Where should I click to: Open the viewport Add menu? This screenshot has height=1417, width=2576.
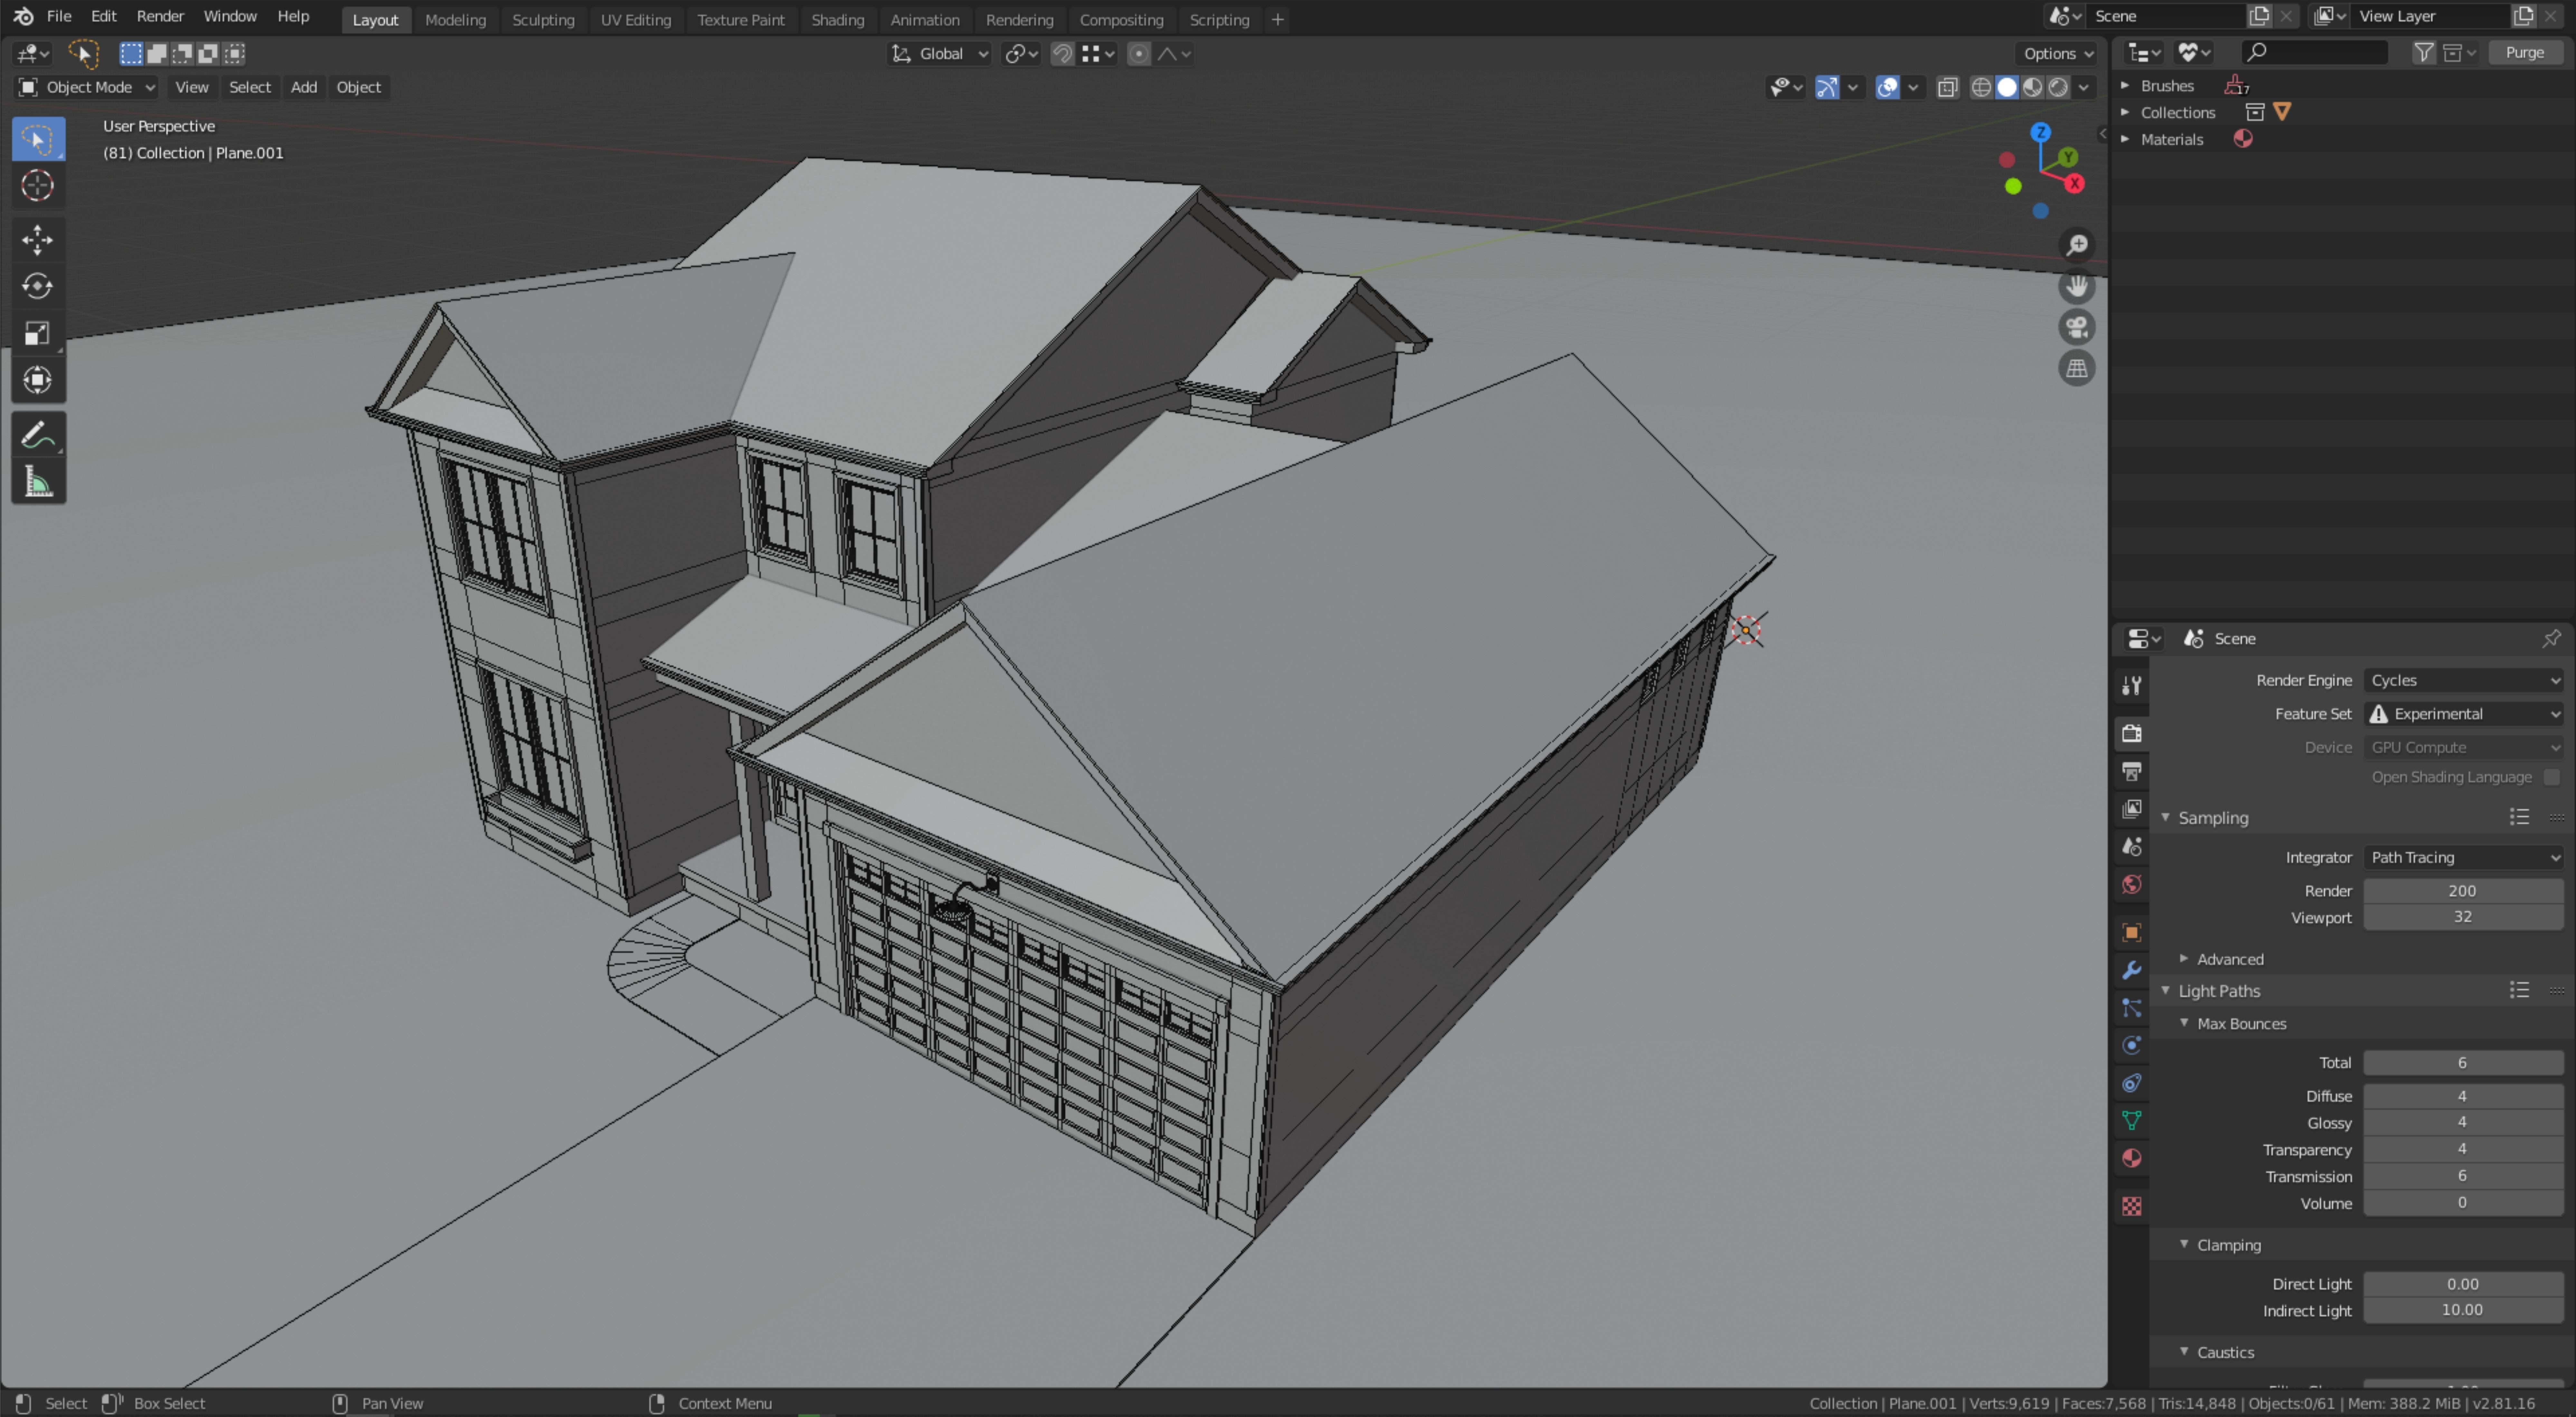pos(303,88)
